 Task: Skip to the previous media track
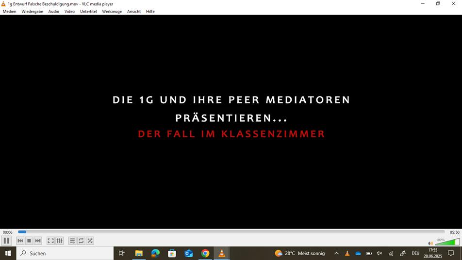(x=20, y=241)
